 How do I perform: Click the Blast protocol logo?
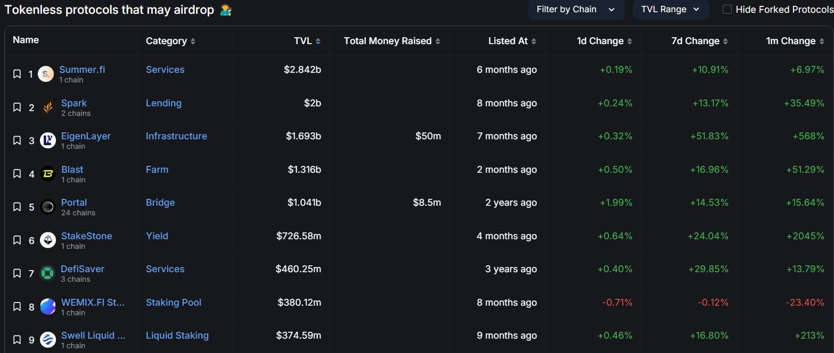48,174
